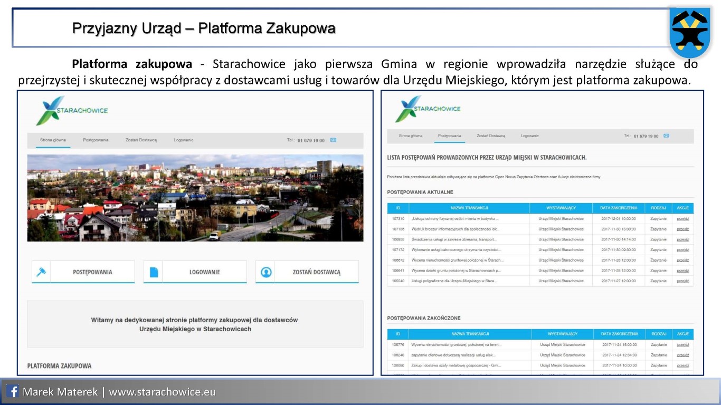The height and width of the screenshot is (405, 721).
Task: Select Logowanie tab in the right screenshot
Action: point(529,136)
